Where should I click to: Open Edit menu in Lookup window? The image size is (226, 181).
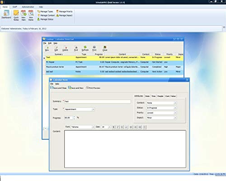(x=50, y=43)
